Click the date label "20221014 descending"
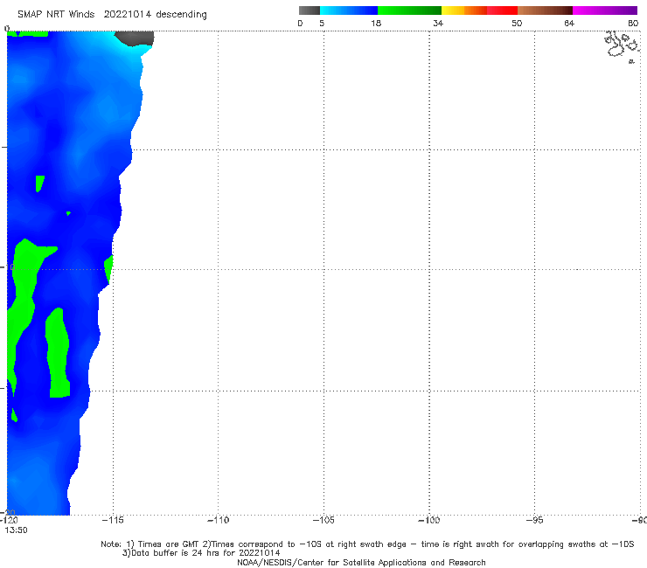The height and width of the screenshot is (568, 647). pos(155,15)
